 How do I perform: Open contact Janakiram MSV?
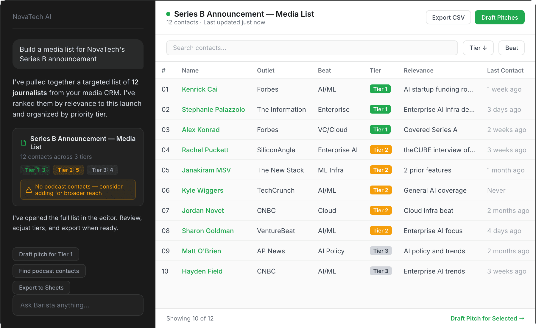[x=206, y=170]
